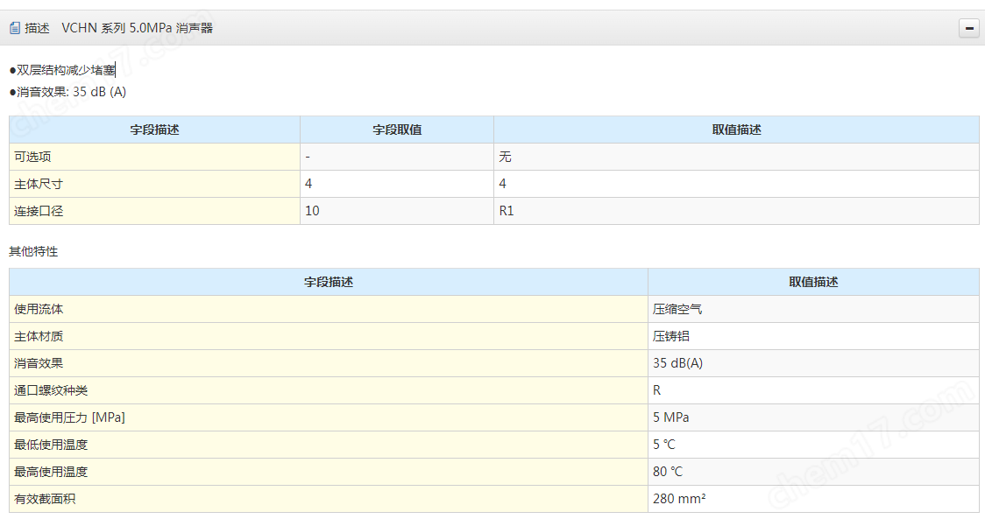Select the '通口螺纹种类' row label
Image resolution: width=985 pixels, height=519 pixels.
coord(51,390)
